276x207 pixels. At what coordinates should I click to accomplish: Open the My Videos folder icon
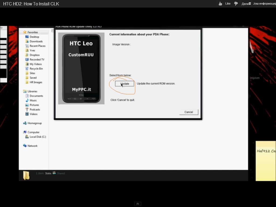pos(27,64)
